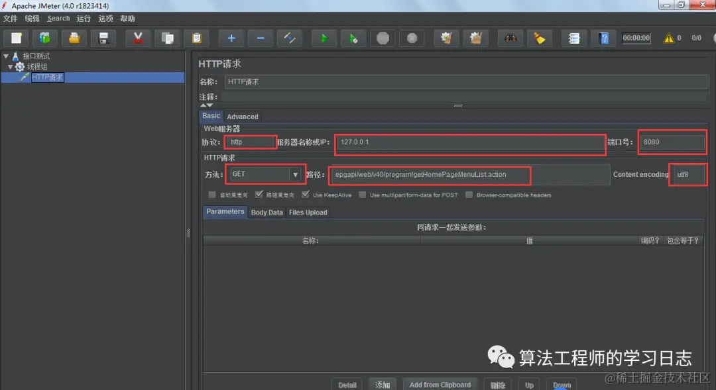Screen dimensions: 716x390
Task: Click the Content encoding field with utf8
Action: pyautogui.click(x=689, y=174)
